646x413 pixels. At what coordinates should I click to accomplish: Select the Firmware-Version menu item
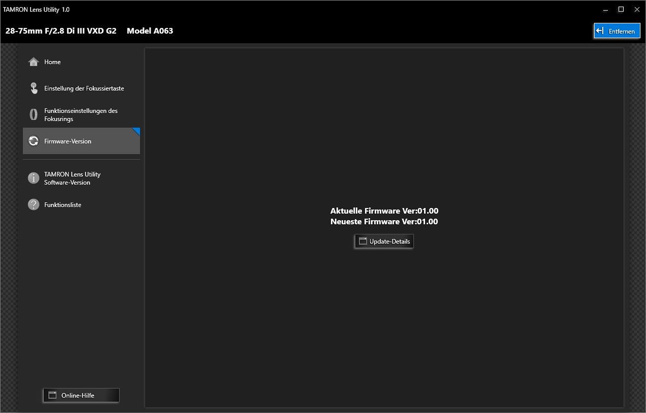pyautogui.click(x=81, y=141)
